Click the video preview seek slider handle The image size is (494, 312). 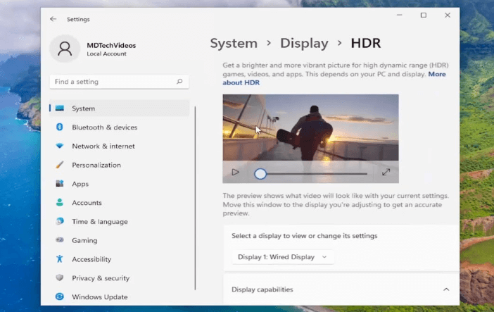260,173
